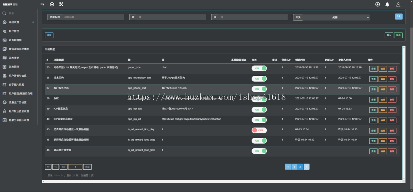413x192 pixels.
Task: Go to previous page with « button
Action: (288, 167)
